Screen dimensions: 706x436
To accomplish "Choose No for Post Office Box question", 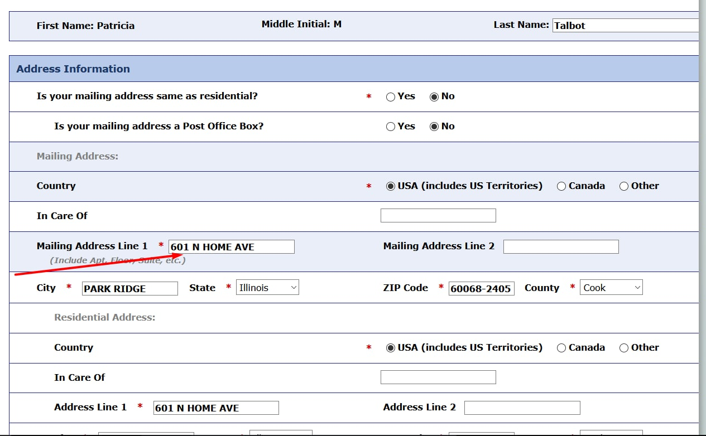I will click(434, 127).
